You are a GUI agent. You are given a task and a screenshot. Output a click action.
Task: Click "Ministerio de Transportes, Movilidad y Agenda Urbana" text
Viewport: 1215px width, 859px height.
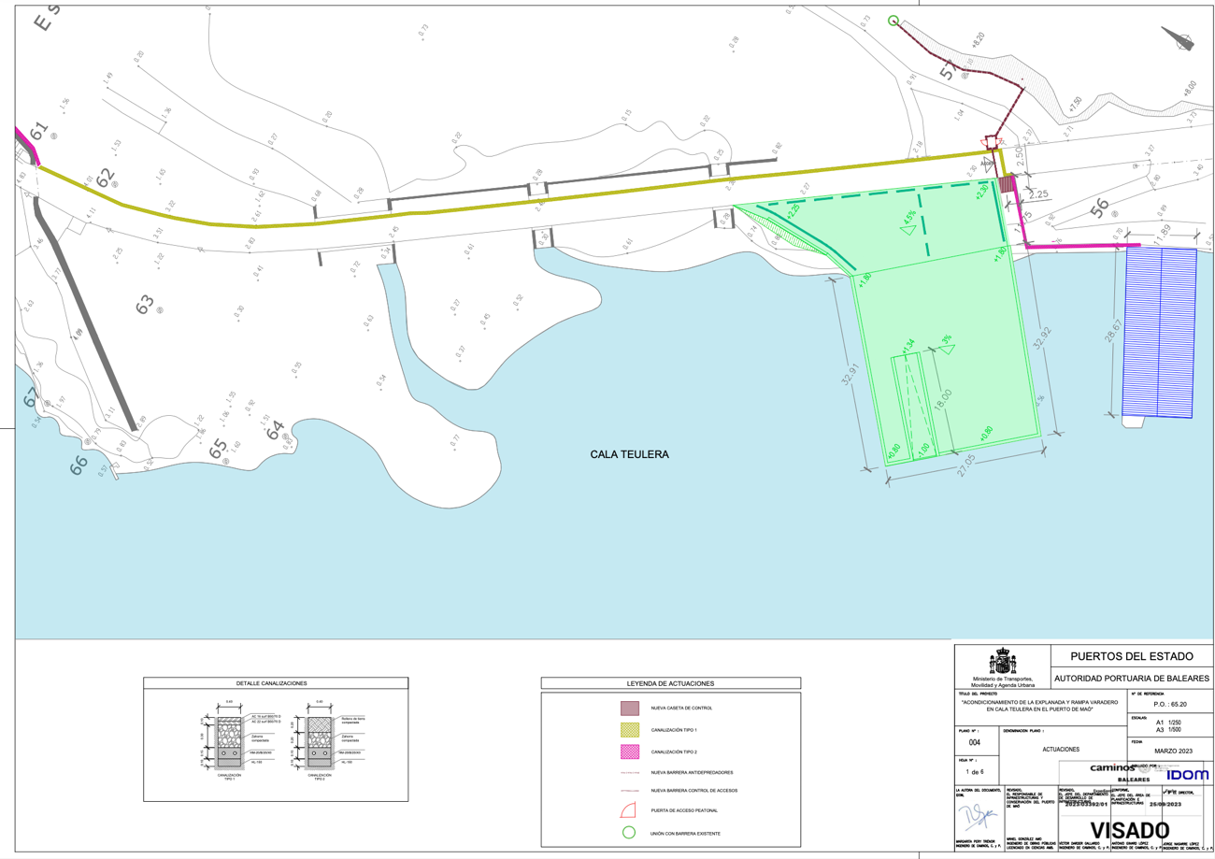(x=1005, y=684)
